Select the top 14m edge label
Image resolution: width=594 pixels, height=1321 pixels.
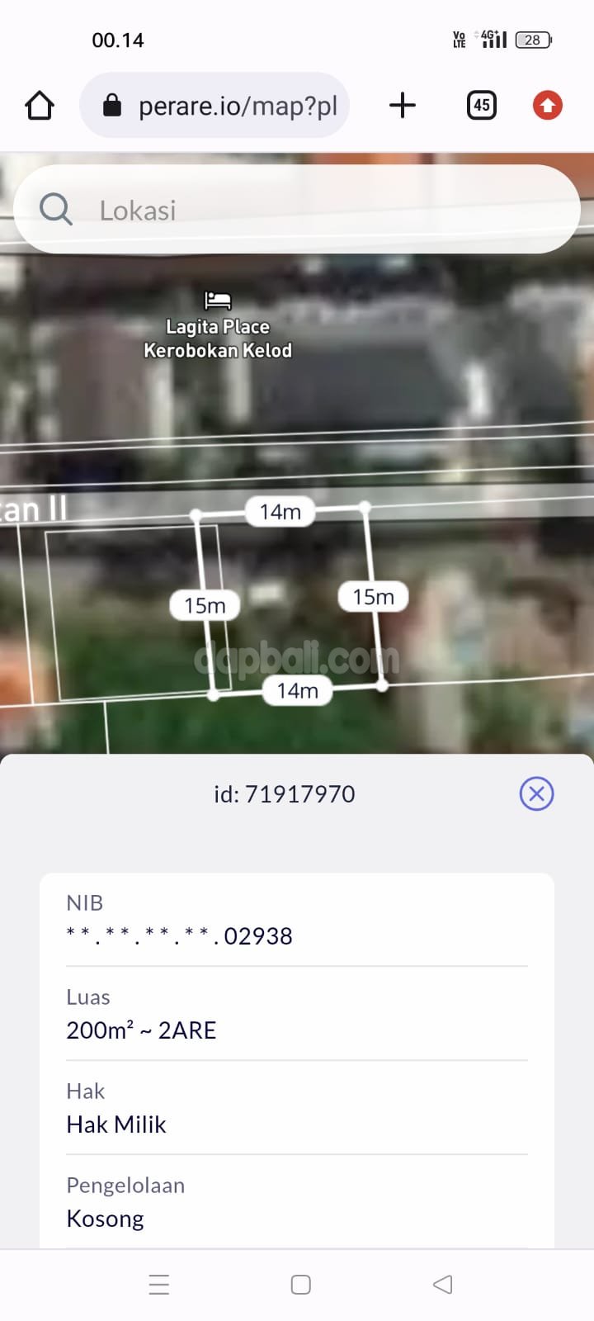point(280,512)
